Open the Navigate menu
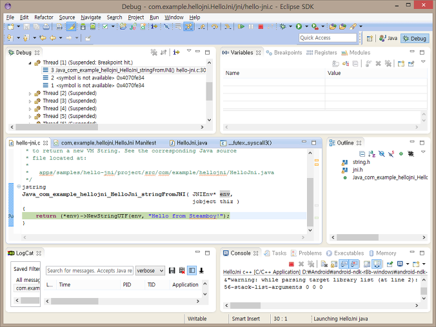The image size is (436, 327). (x=91, y=17)
